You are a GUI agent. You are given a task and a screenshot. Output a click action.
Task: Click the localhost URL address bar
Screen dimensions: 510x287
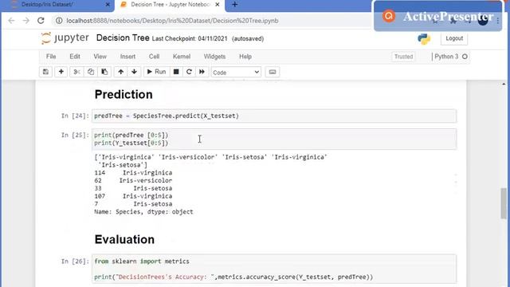(172, 21)
